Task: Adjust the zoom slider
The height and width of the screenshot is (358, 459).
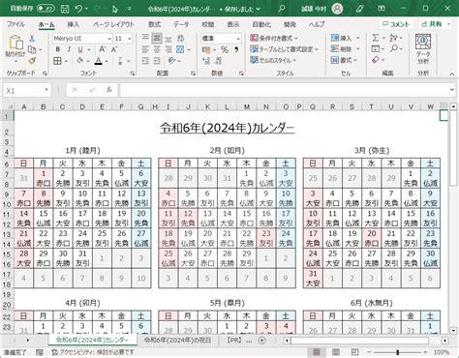Action: click(x=397, y=352)
